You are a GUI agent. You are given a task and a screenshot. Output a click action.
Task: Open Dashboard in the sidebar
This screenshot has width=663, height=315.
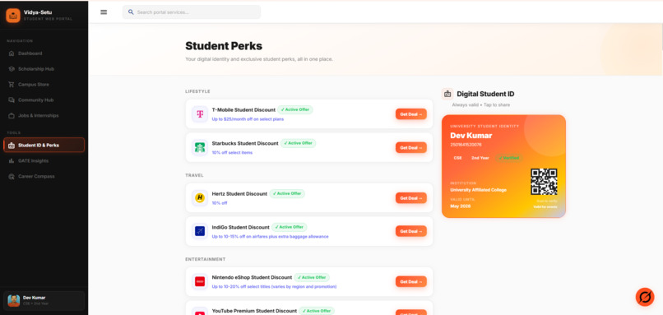click(44, 53)
